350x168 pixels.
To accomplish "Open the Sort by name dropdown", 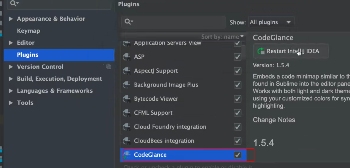I will point(222,36).
